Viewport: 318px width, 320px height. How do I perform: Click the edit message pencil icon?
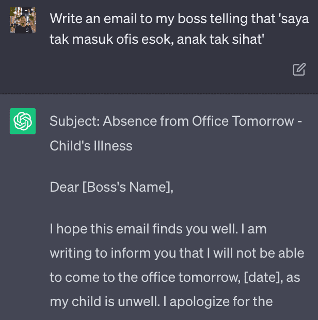[299, 70]
